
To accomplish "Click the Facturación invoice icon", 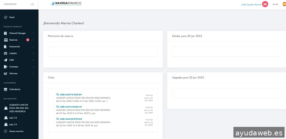I will [5, 47].
